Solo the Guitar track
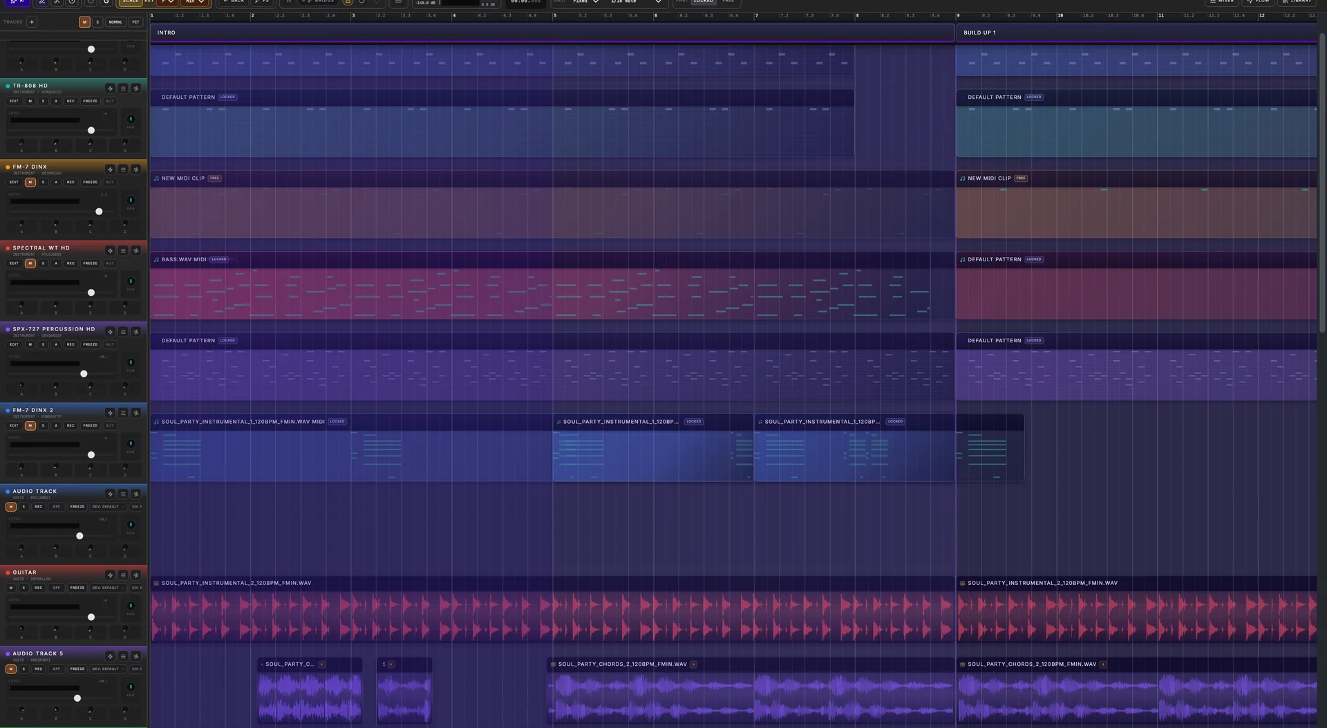Screen dimensions: 1327x728 coord(23,588)
